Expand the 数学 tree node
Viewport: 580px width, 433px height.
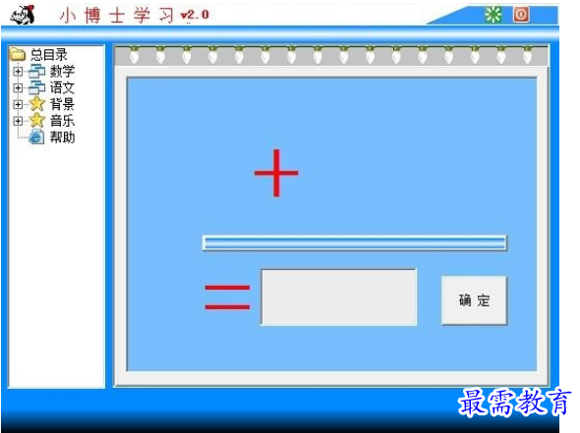[18, 72]
